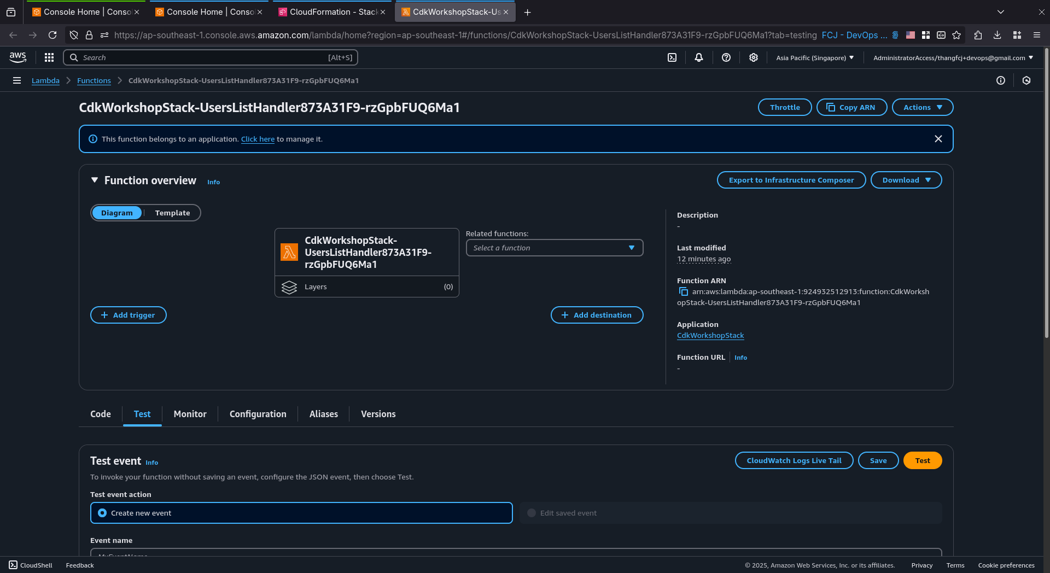Open the Aliases tab
Viewport: 1050px width, 573px height.
tap(324, 414)
